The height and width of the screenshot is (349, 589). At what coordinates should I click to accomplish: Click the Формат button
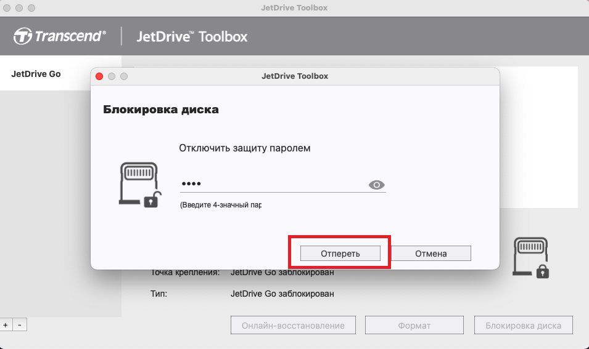[414, 326]
